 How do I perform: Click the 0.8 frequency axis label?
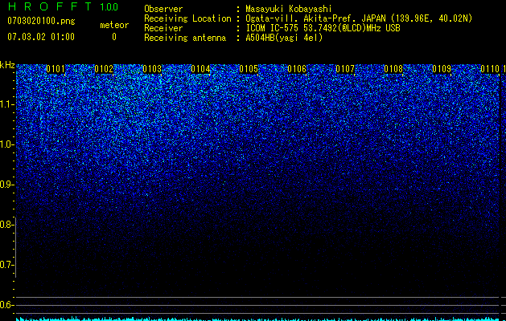tap(6, 225)
